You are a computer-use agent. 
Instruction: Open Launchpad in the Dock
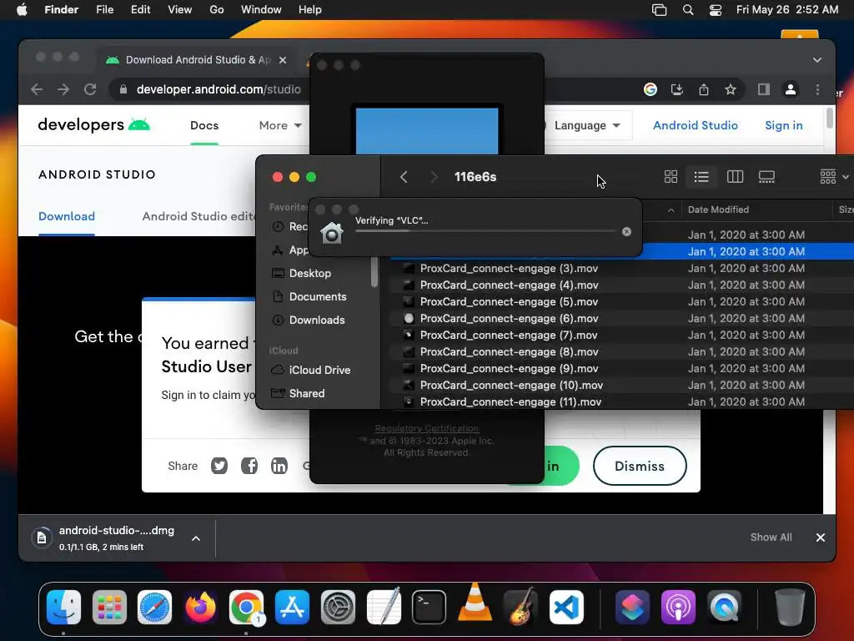[x=109, y=608]
